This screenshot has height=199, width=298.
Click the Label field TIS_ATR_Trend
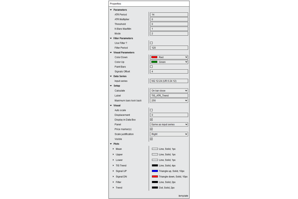point(169,96)
